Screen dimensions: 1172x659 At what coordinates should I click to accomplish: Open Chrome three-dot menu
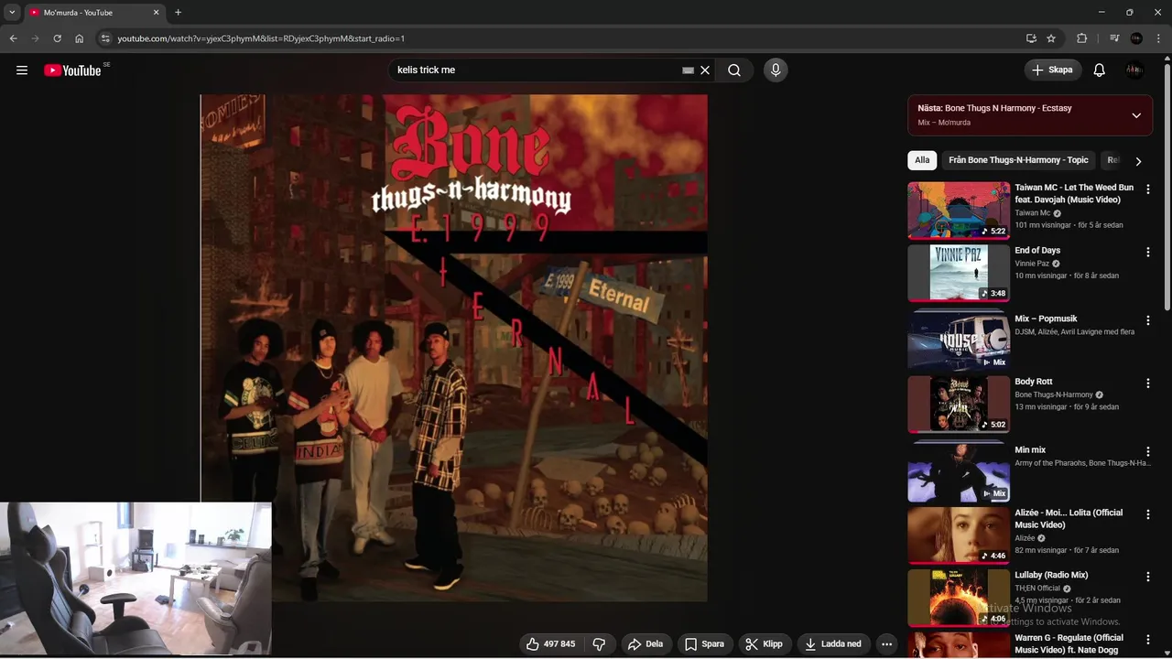coord(1158,38)
